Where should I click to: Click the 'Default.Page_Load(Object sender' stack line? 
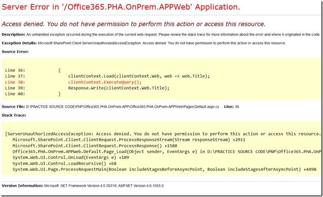pyautogui.click(x=167, y=152)
